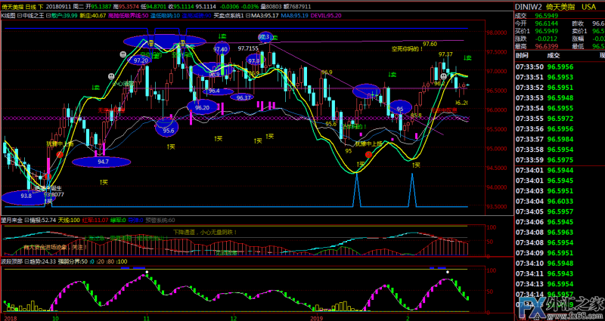Click the 预警系统:60 label
Image resolution: width=605 pixels, height=321 pixels.
160,220
